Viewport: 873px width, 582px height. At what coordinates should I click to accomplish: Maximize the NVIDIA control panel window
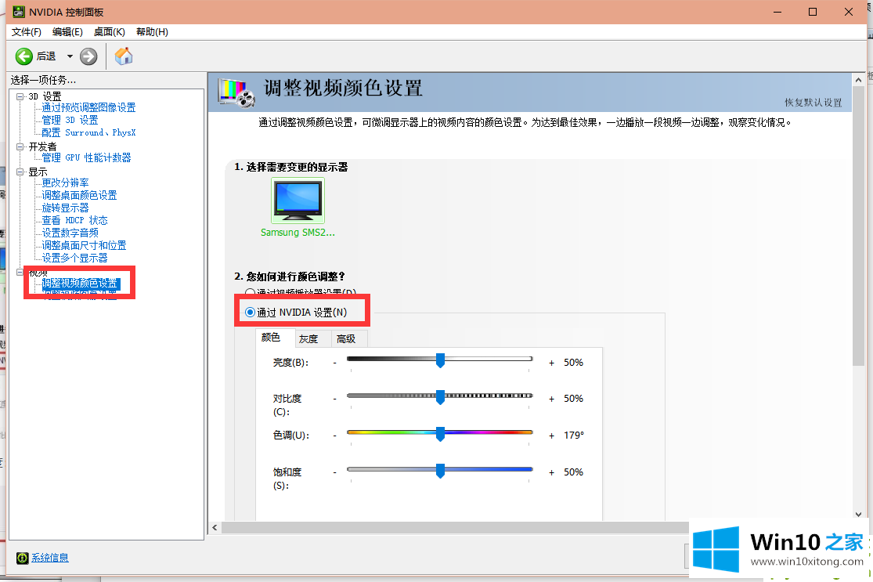(x=813, y=12)
